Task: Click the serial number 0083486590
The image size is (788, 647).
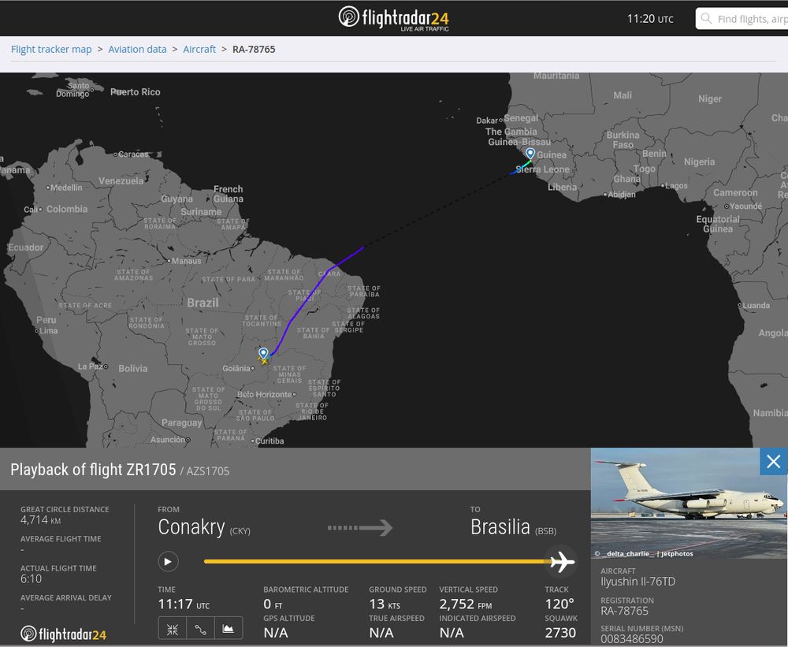Action: (632, 639)
